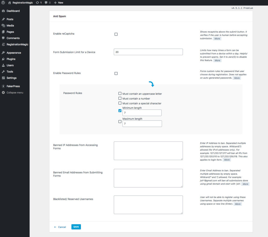
Task: Expand More for Blacklisted Usernames help
Action: coord(238,204)
